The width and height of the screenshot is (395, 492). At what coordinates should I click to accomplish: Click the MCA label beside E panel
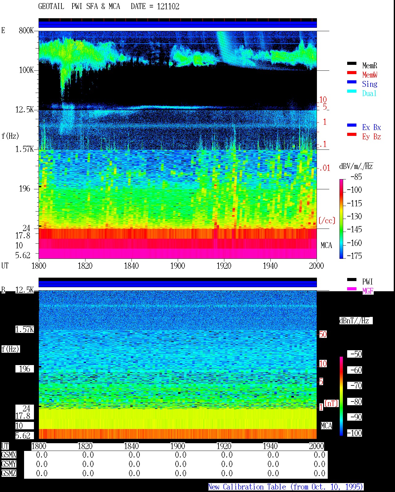click(326, 245)
